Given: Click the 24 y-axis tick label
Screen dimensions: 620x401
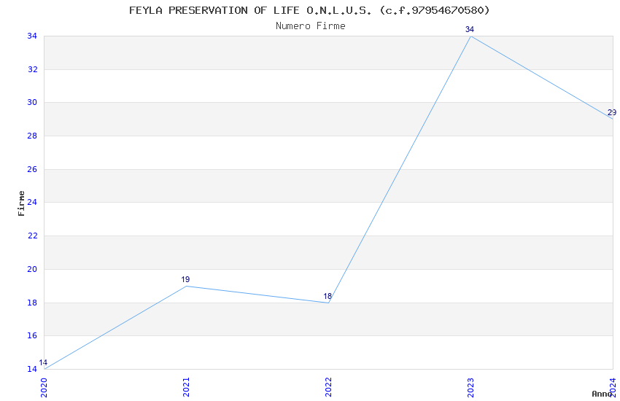Looking at the screenshot, I should click(32, 203).
